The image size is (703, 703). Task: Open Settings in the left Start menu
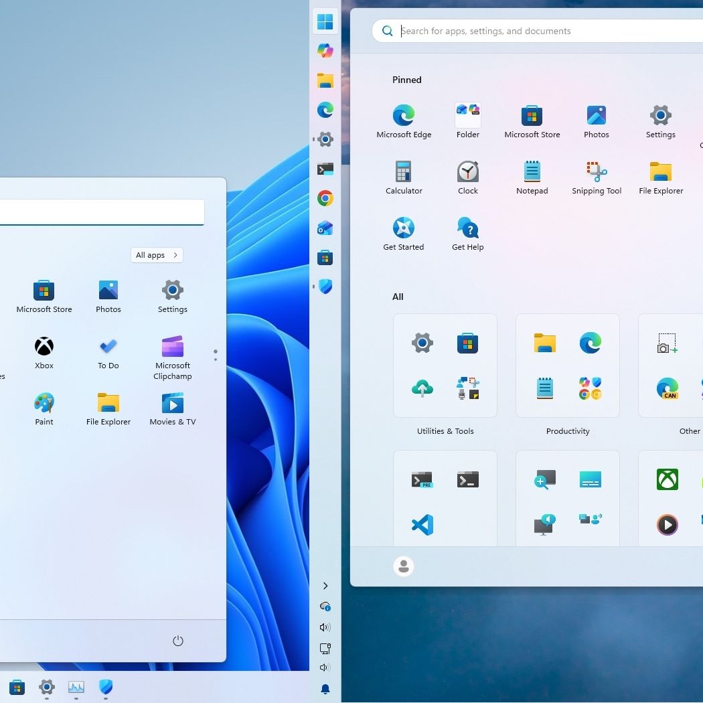(173, 297)
